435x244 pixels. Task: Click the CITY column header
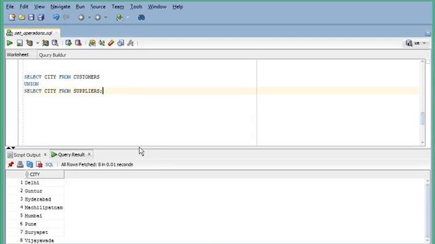pyautogui.click(x=43, y=174)
